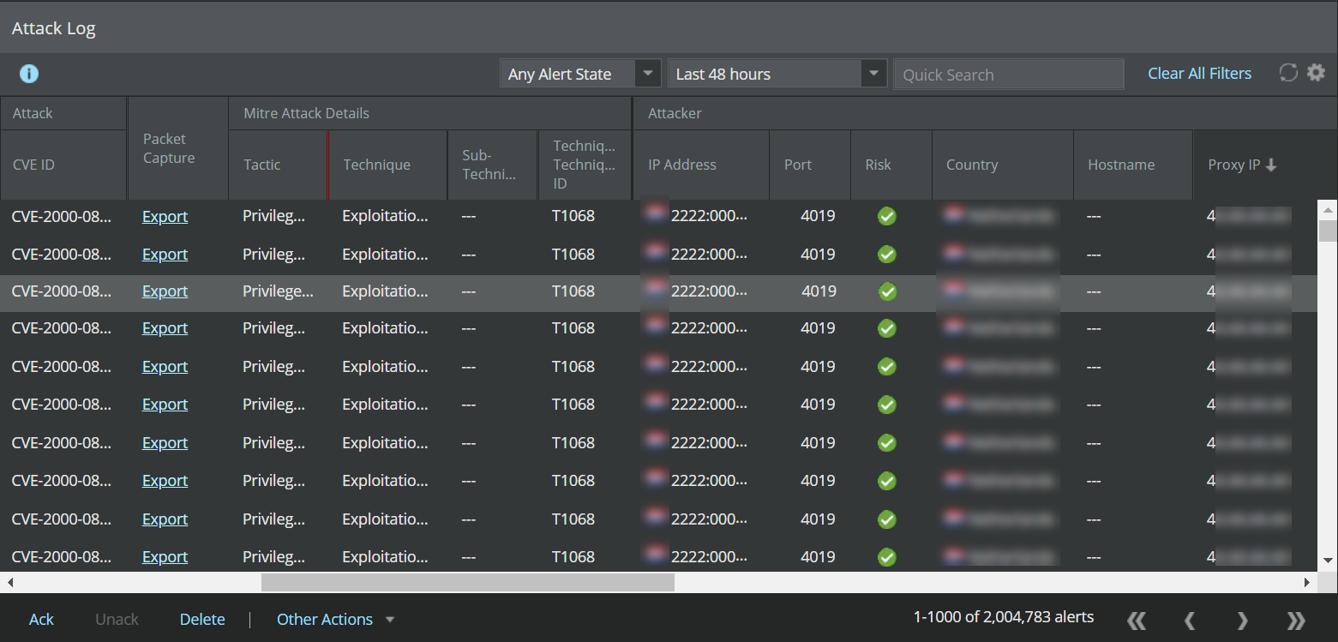Click the vertical scrollbar's down arrow
This screenshot has width=1338, height=642.
(x=1328, y=561)
